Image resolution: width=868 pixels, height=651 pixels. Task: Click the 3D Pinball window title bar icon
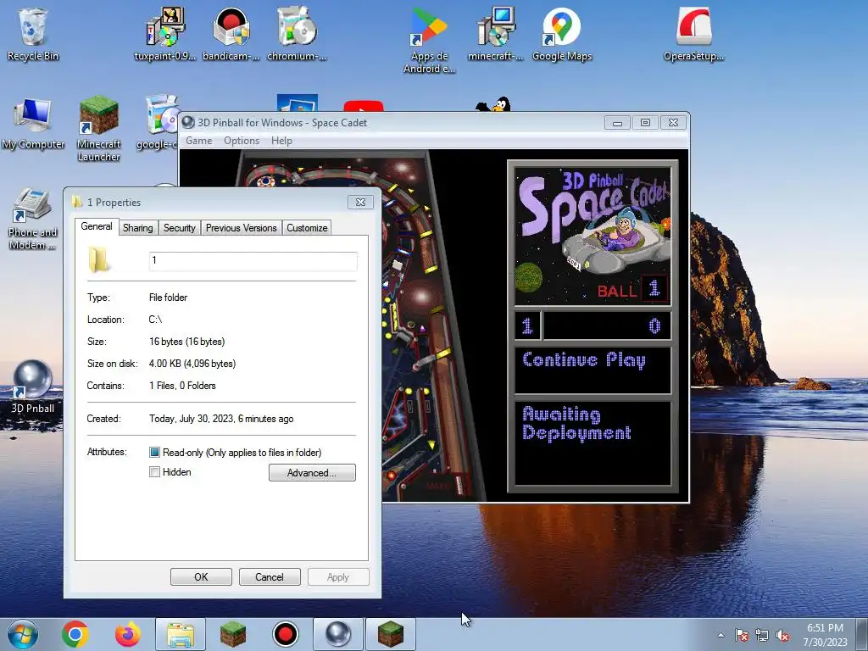(189, 122)
